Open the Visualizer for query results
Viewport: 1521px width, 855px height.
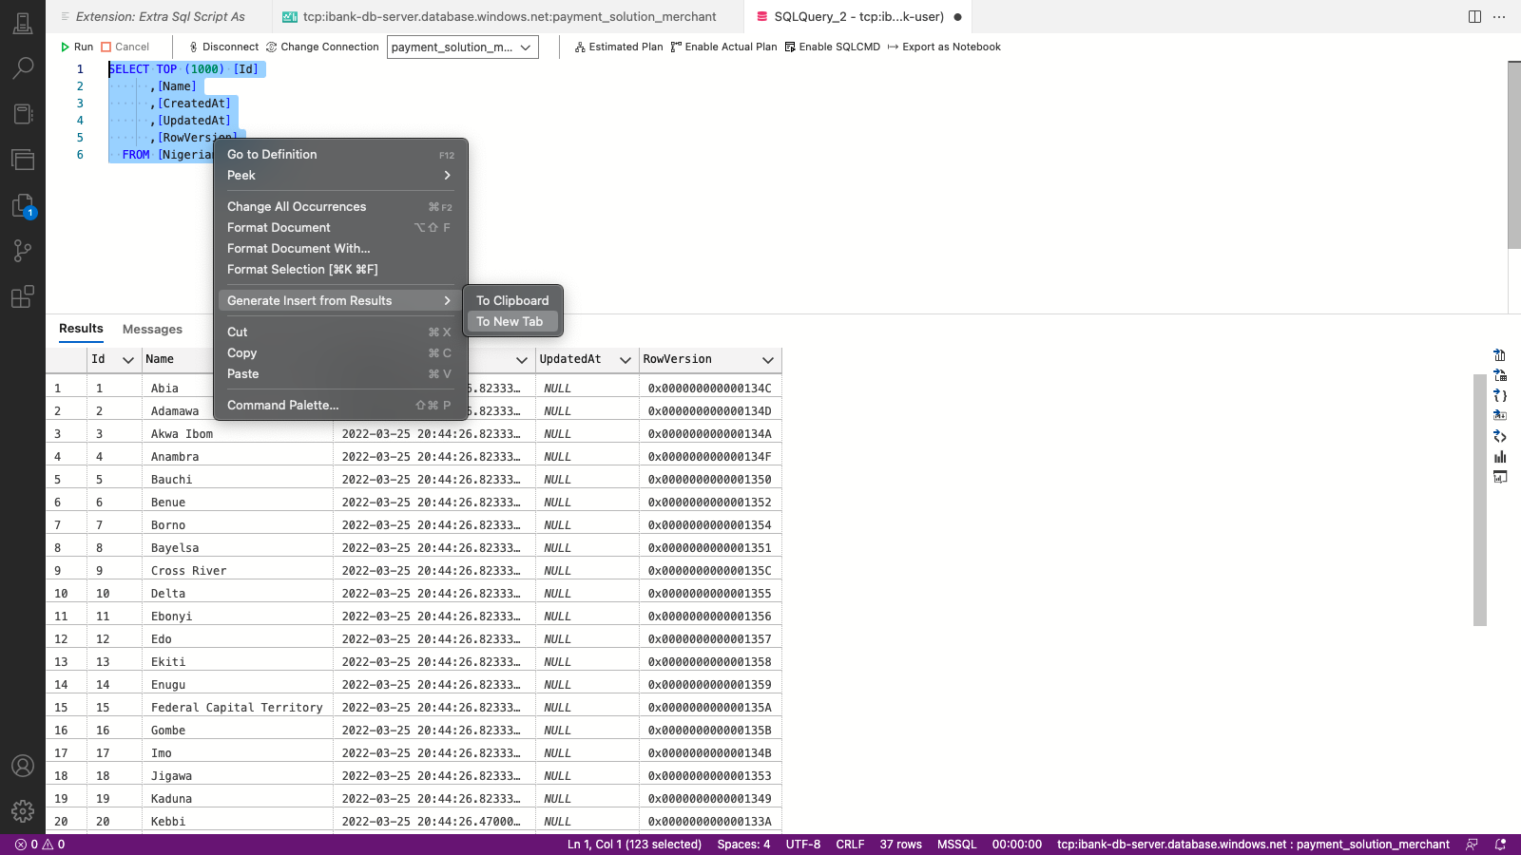[1500, 477]
